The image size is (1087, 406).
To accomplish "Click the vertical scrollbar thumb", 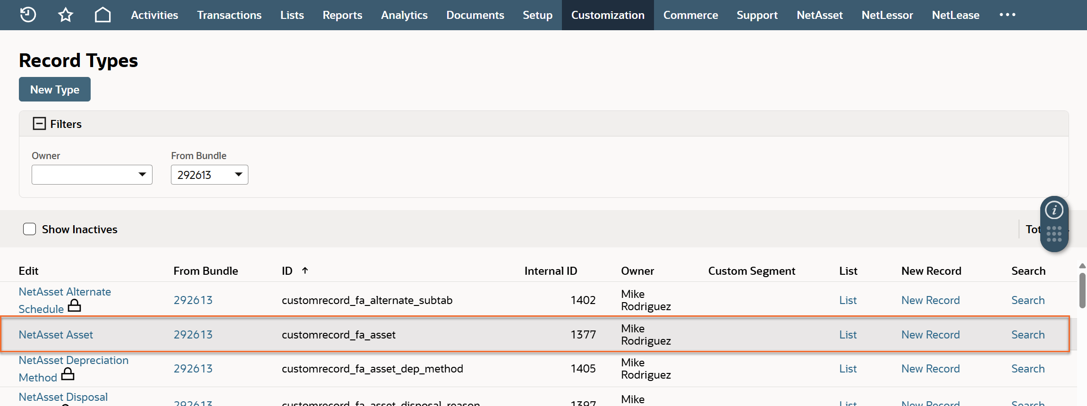I will (x=1082, y=290).
